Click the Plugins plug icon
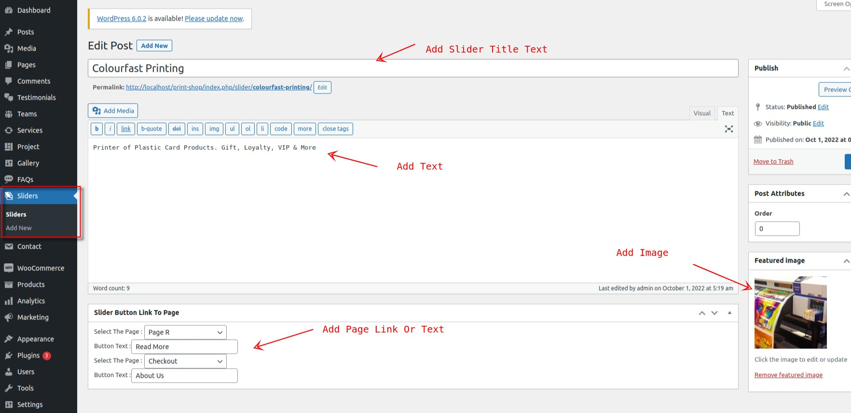The image size is (851, 413). pos(9,355)
